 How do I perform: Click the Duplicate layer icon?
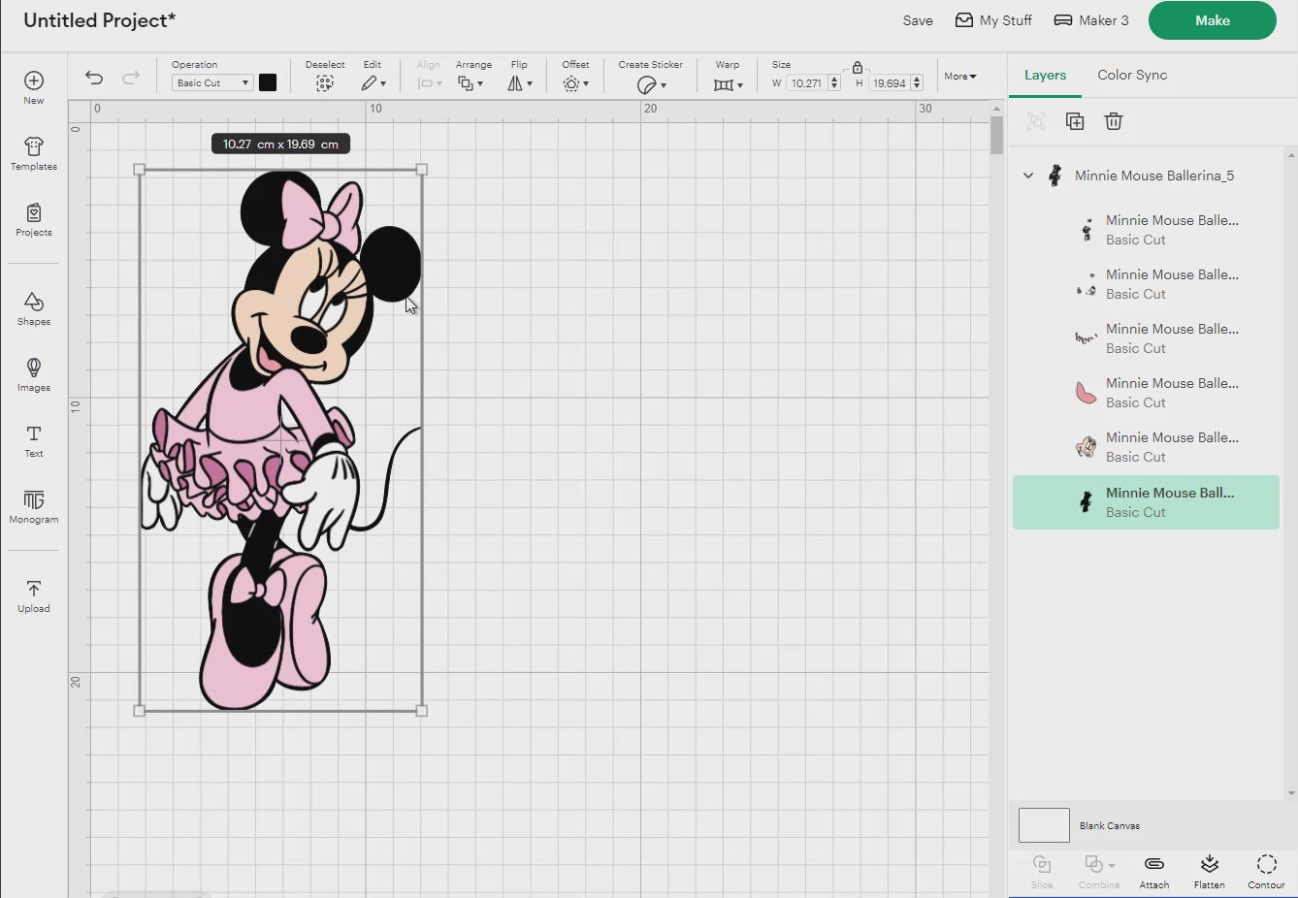point(1075,121)
